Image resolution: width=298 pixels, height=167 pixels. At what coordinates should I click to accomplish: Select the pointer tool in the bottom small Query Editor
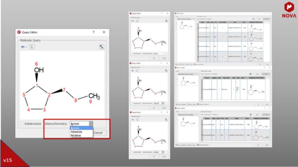point(137,120)
